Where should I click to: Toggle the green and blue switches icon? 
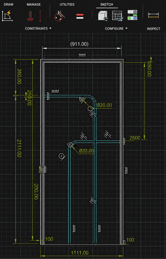pos(133,15)
